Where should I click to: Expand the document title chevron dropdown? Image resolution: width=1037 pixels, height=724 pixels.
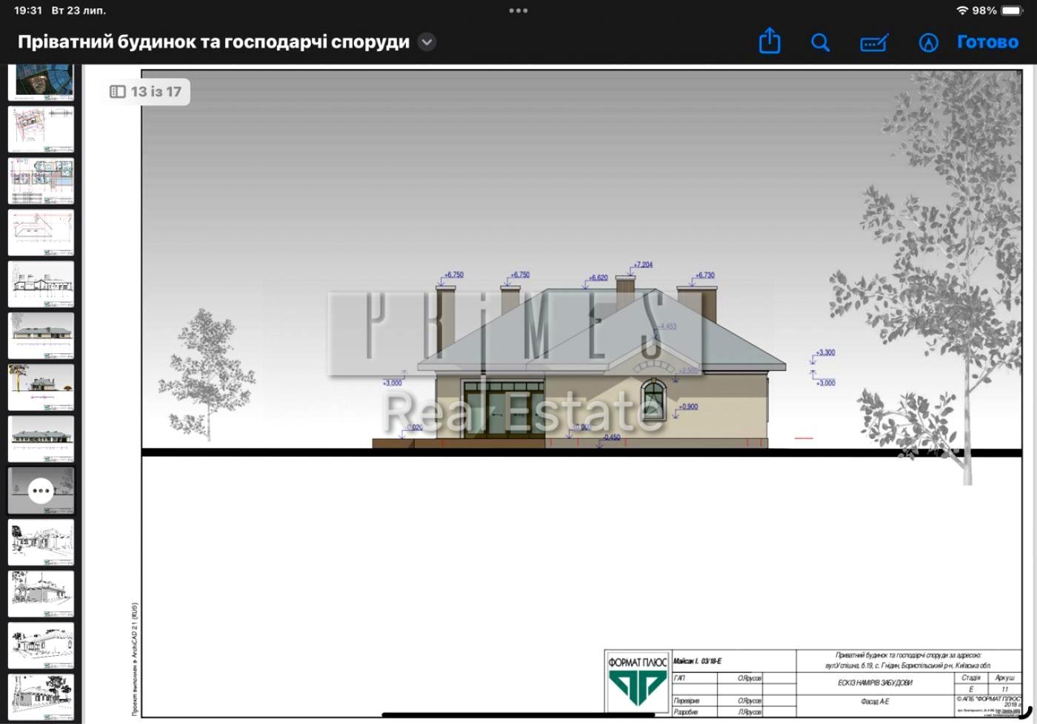click(x=427, y=42)
